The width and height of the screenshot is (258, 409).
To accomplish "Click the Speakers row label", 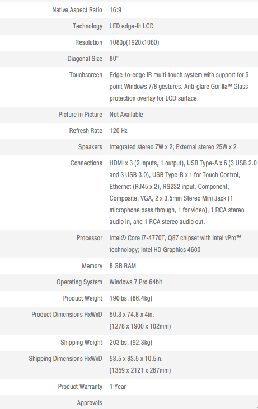I will click(x=90, y=147).
